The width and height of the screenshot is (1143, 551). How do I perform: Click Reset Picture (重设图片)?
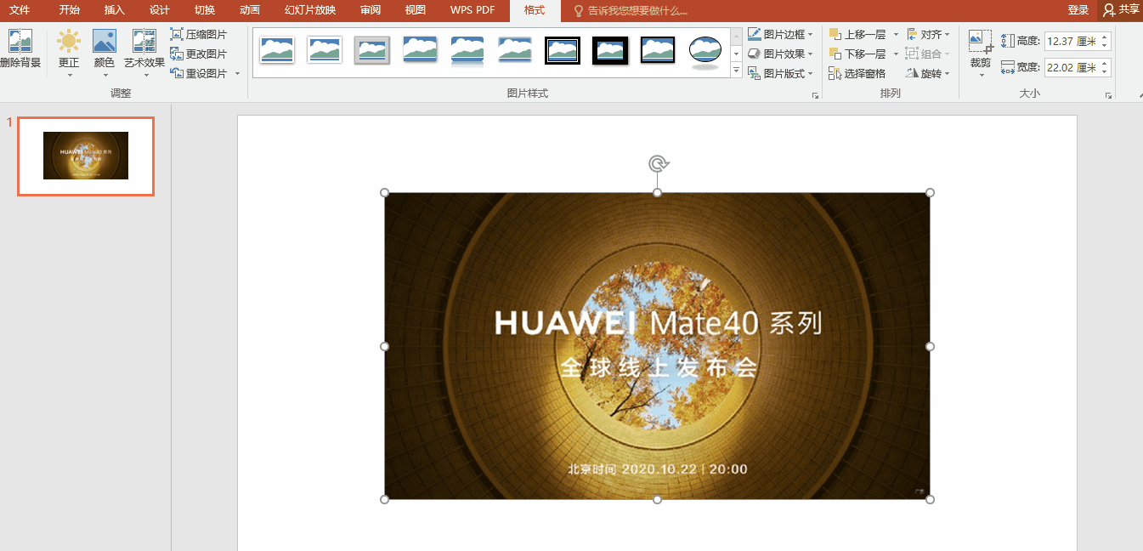pos(199,73)
